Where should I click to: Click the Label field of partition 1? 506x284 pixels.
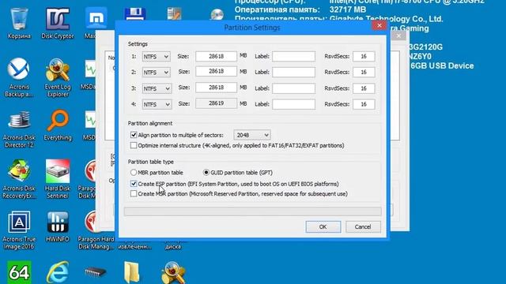point(293,56)
